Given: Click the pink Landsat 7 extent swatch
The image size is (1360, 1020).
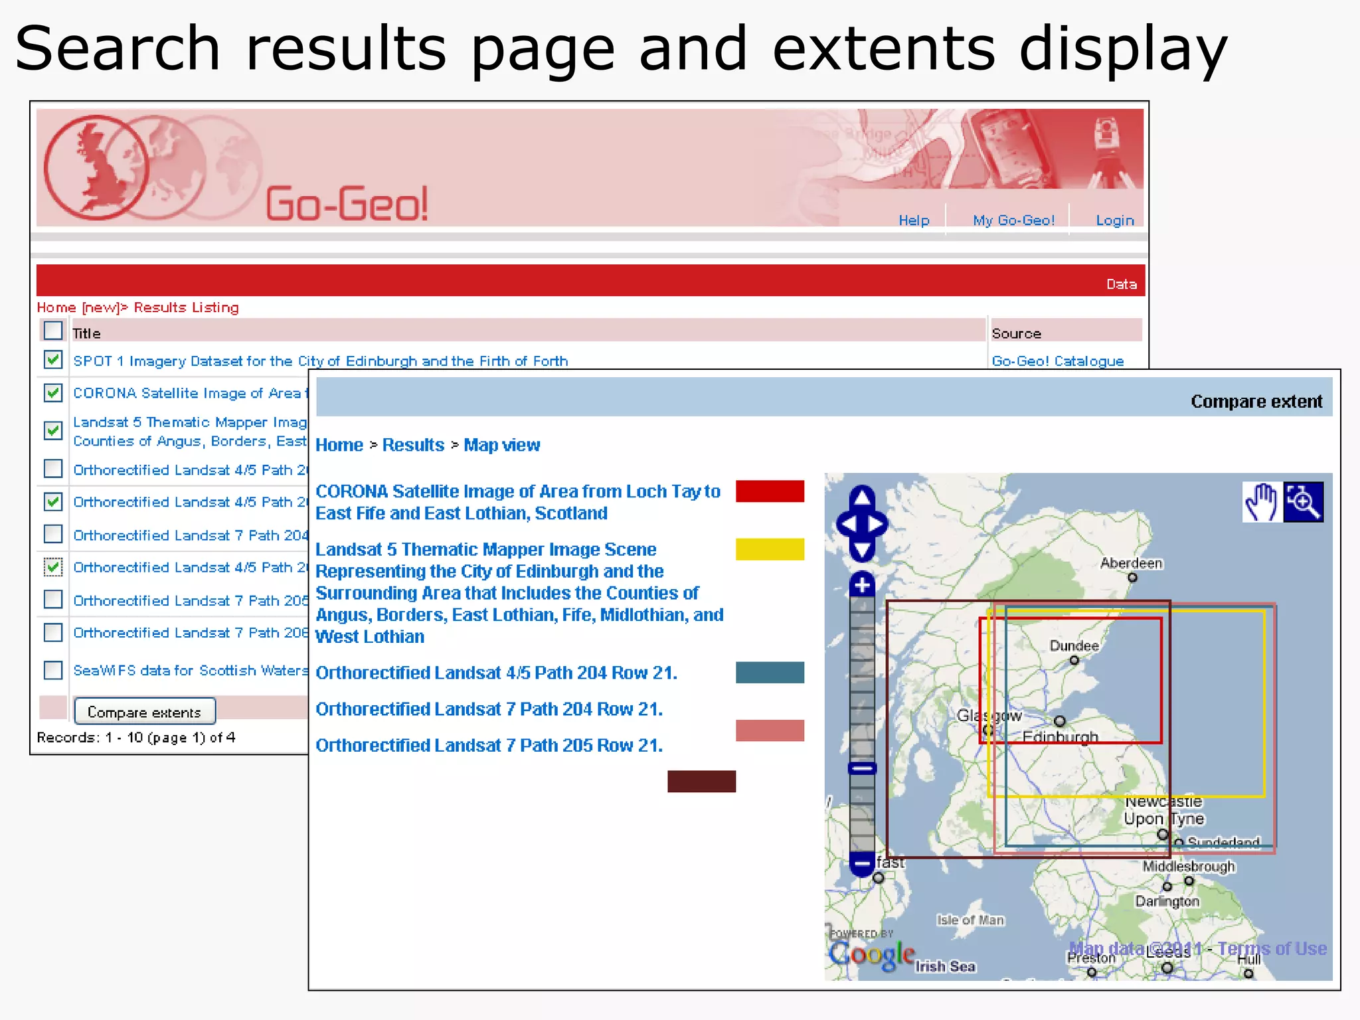Looking at the screenshot, I should [x=770, y=730].
